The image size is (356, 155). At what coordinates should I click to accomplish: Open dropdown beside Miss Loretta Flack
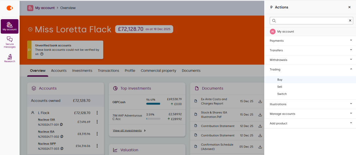tap(30, 29)
